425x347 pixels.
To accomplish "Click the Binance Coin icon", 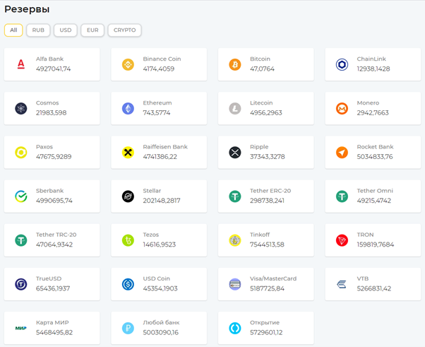I will point(128,64).
